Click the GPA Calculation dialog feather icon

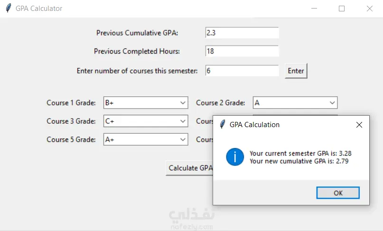(x=222, y=125)
